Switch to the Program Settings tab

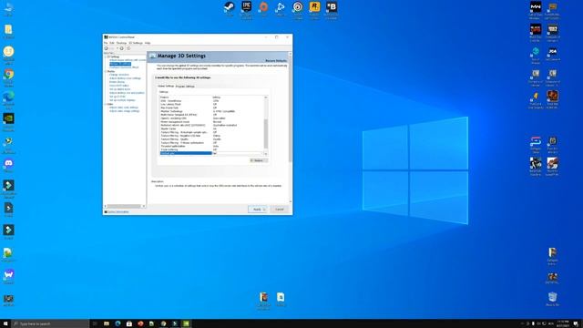point(185,87)
